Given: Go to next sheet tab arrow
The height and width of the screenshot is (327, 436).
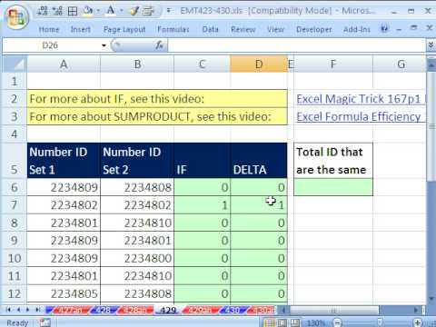Looking at the screenshot, I should (28, 310).
